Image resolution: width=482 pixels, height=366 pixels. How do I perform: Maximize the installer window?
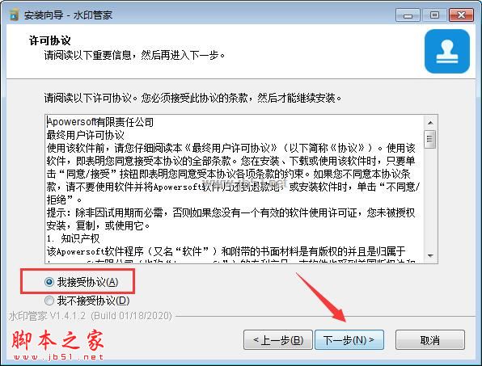pos(434,15)
